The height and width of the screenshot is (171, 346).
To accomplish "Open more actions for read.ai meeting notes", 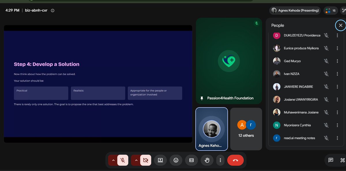I will tap(337, 138).
